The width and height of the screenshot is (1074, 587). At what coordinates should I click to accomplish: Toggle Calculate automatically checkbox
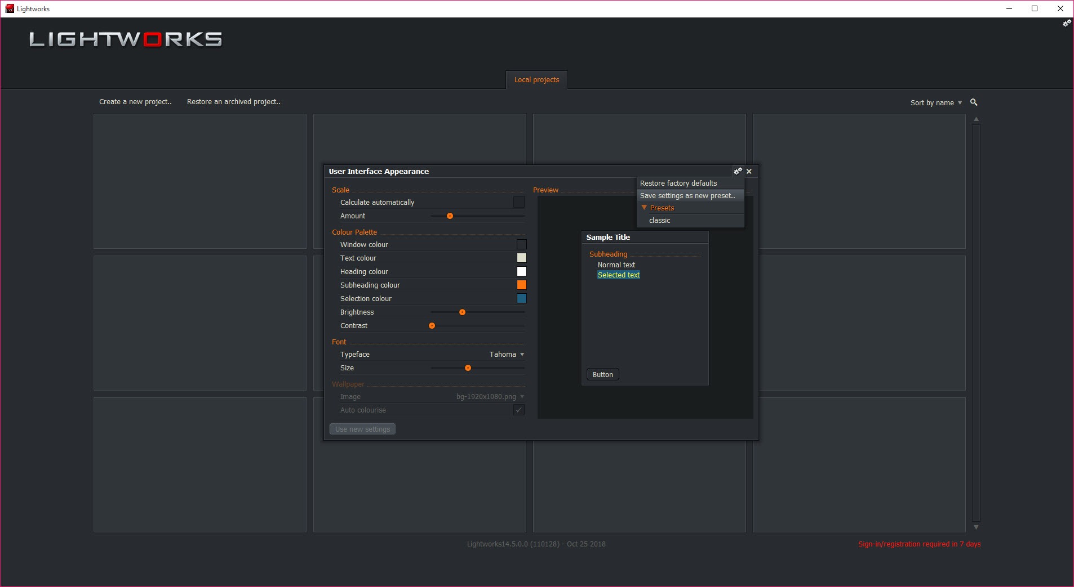519,202
